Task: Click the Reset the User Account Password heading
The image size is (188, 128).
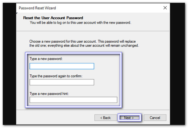Action: 53,18
